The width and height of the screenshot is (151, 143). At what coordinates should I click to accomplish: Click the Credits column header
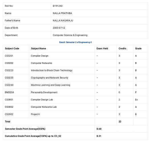(122, 48)
